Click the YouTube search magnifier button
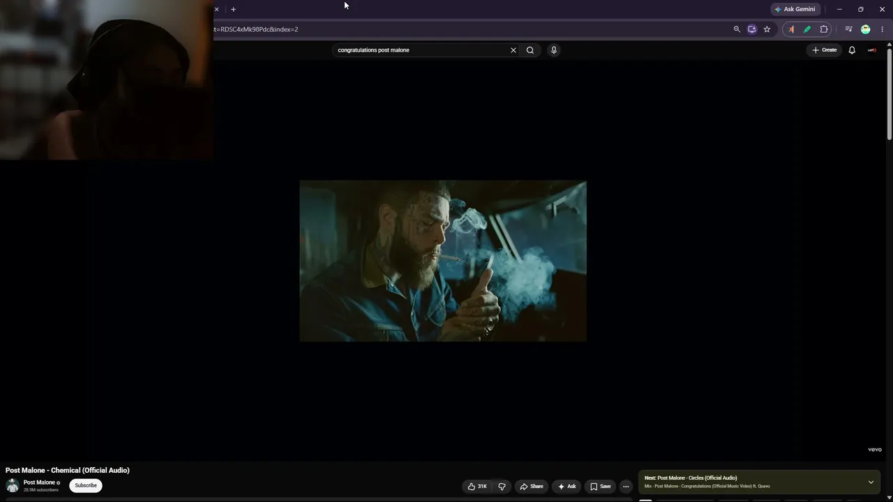 [530, 50]
